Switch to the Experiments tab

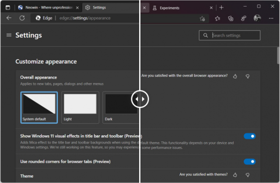[x=182, y=8]
